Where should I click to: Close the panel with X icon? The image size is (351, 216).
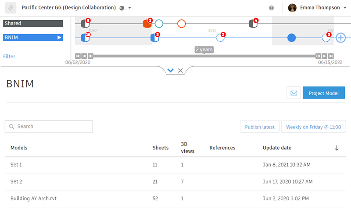(x=180, y=71)
